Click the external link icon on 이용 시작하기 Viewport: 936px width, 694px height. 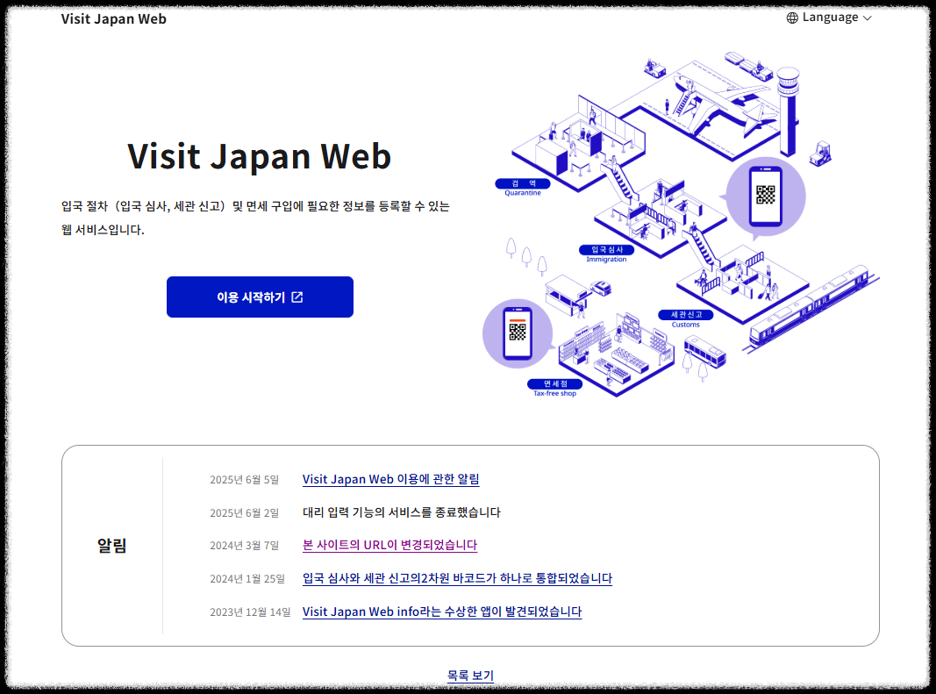click(297, 297)
